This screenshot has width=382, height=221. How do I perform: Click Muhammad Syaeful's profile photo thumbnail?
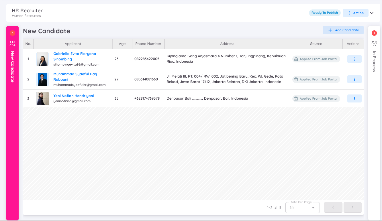tap(42, 79)
